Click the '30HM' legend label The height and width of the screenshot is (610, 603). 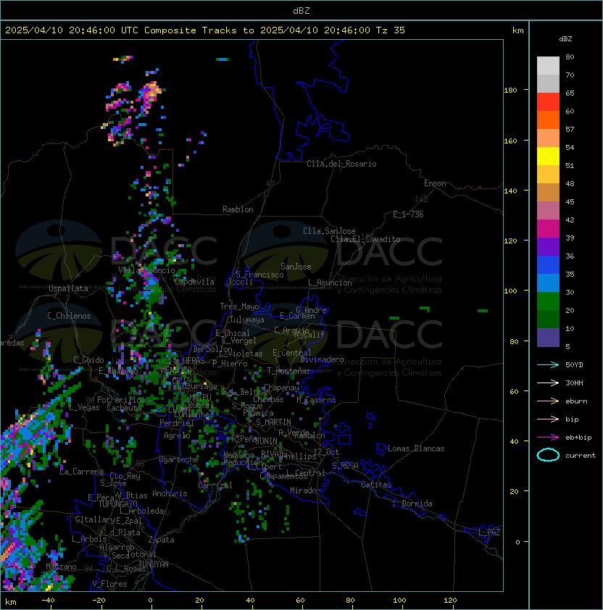pos(574,383)
